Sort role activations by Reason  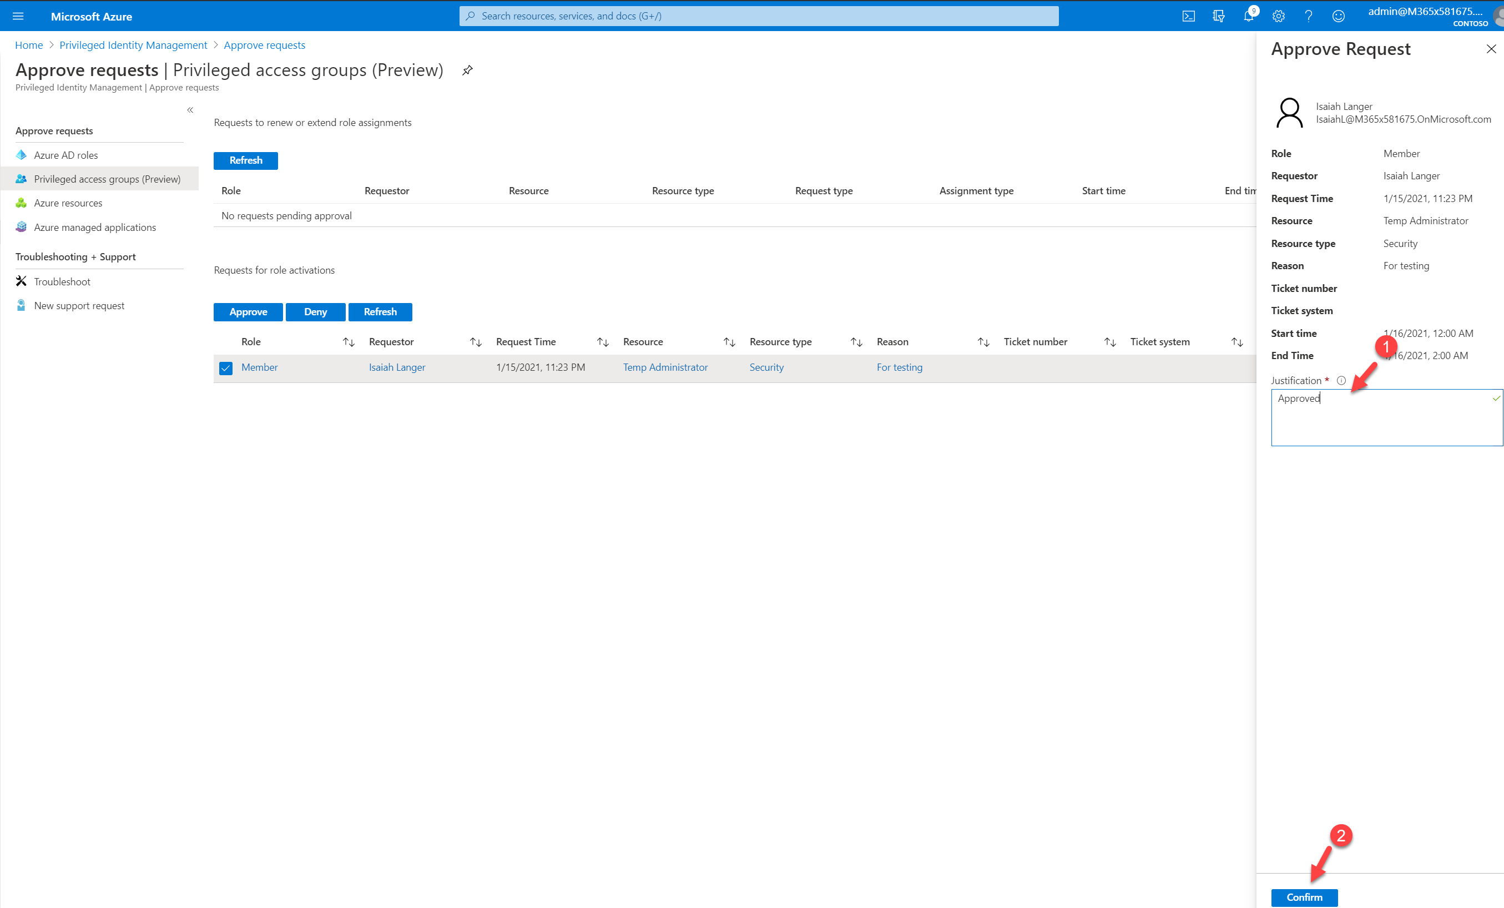[x=983, y=342]
